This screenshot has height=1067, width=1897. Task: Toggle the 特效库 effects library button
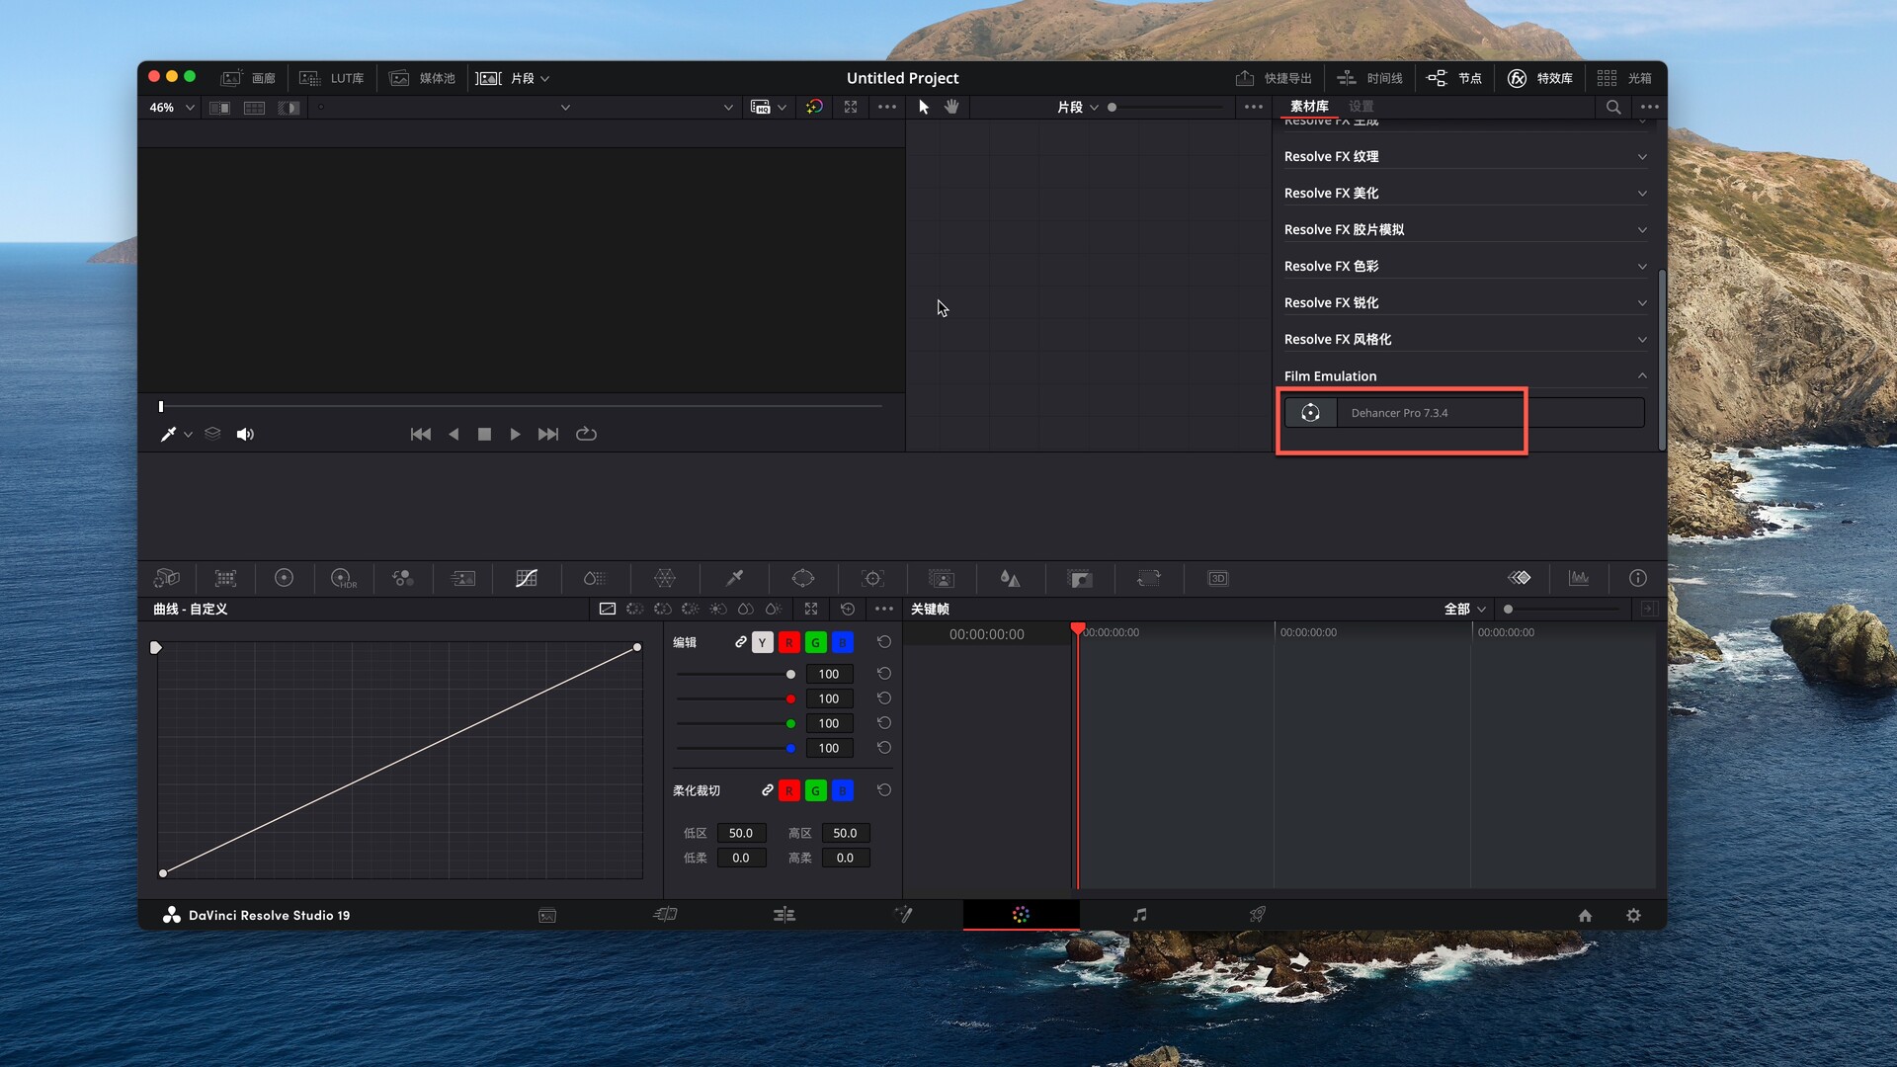pyautogui.click(x=1540, y=78)
